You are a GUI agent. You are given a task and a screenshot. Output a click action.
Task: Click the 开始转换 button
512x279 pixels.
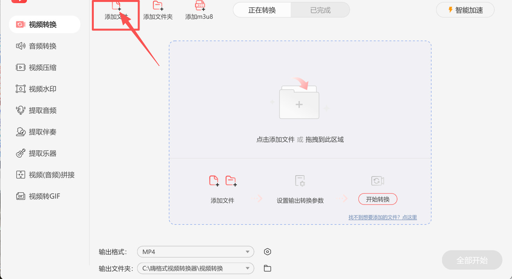tap(378, 199)
